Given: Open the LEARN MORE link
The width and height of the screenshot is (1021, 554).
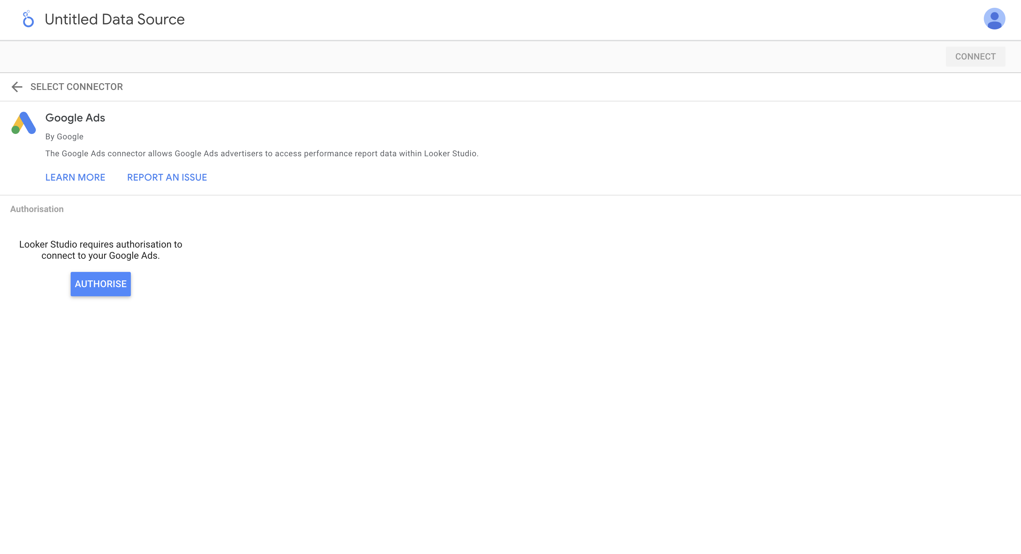Looking at the screenshot, I should 75,177.
